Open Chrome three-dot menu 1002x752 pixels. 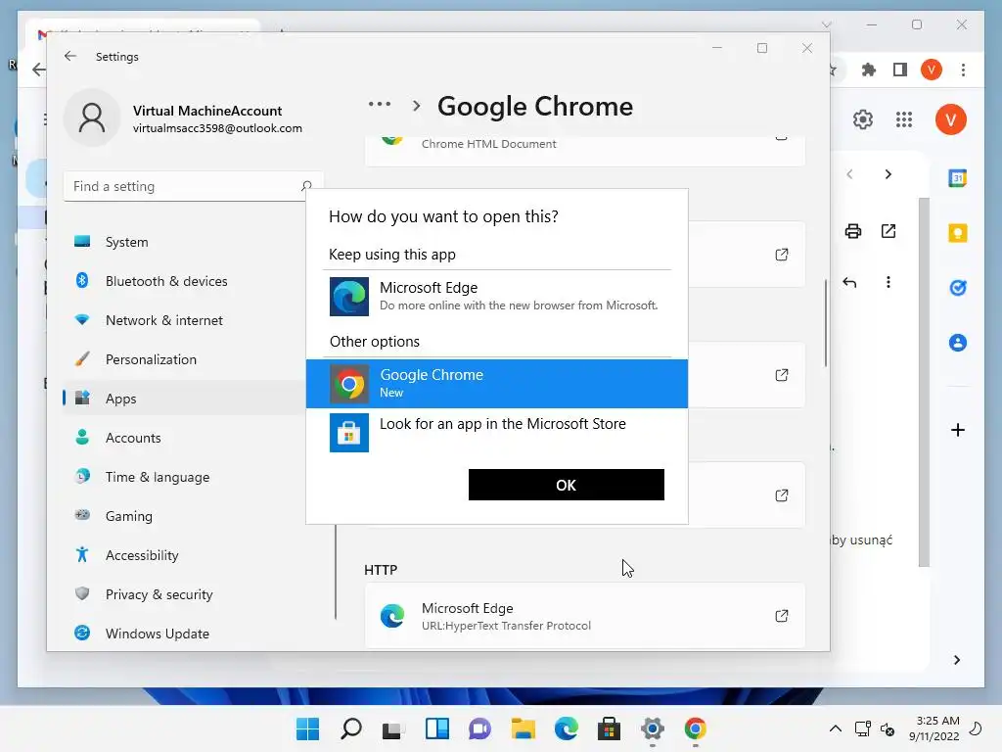(x=963, y=70)
